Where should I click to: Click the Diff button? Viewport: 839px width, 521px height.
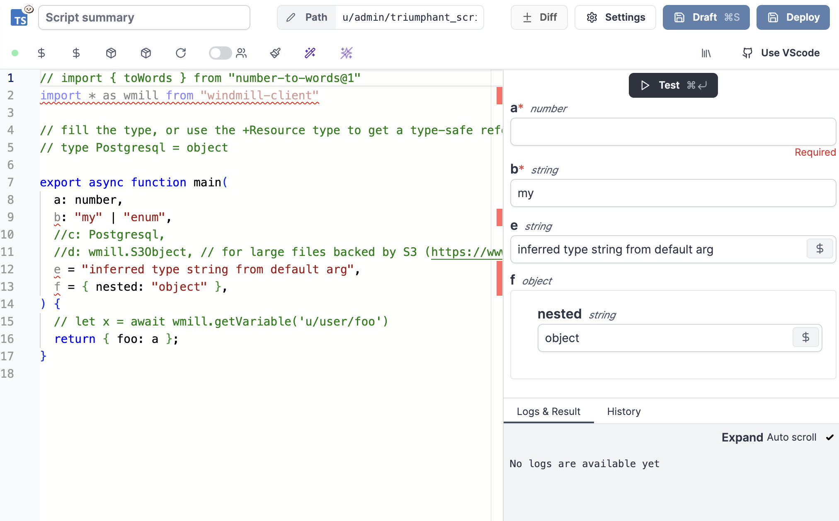pyautogui.click(x=539, y=17)
